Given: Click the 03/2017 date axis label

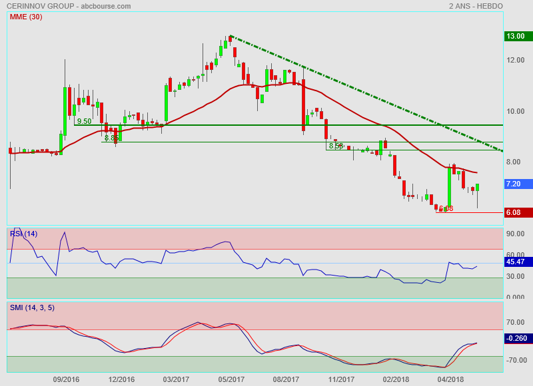Looking at the screenshot, I should click(x=176, y=379).
